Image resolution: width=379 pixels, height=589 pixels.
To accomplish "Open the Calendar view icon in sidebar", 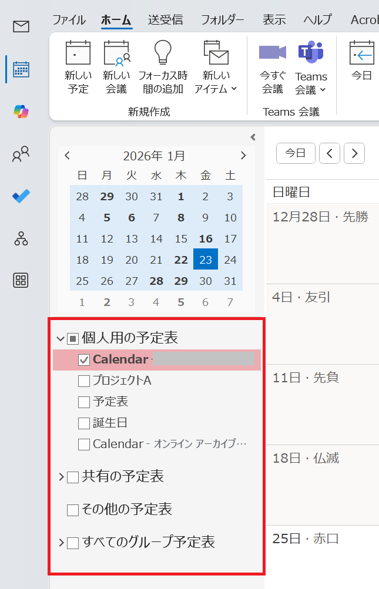I will 21,69.
